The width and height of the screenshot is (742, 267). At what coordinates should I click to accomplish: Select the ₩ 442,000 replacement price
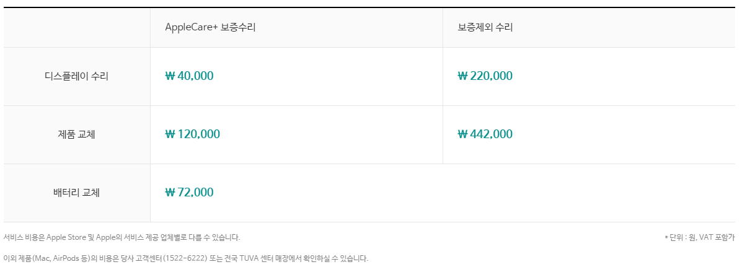click(x=485, y=134)
